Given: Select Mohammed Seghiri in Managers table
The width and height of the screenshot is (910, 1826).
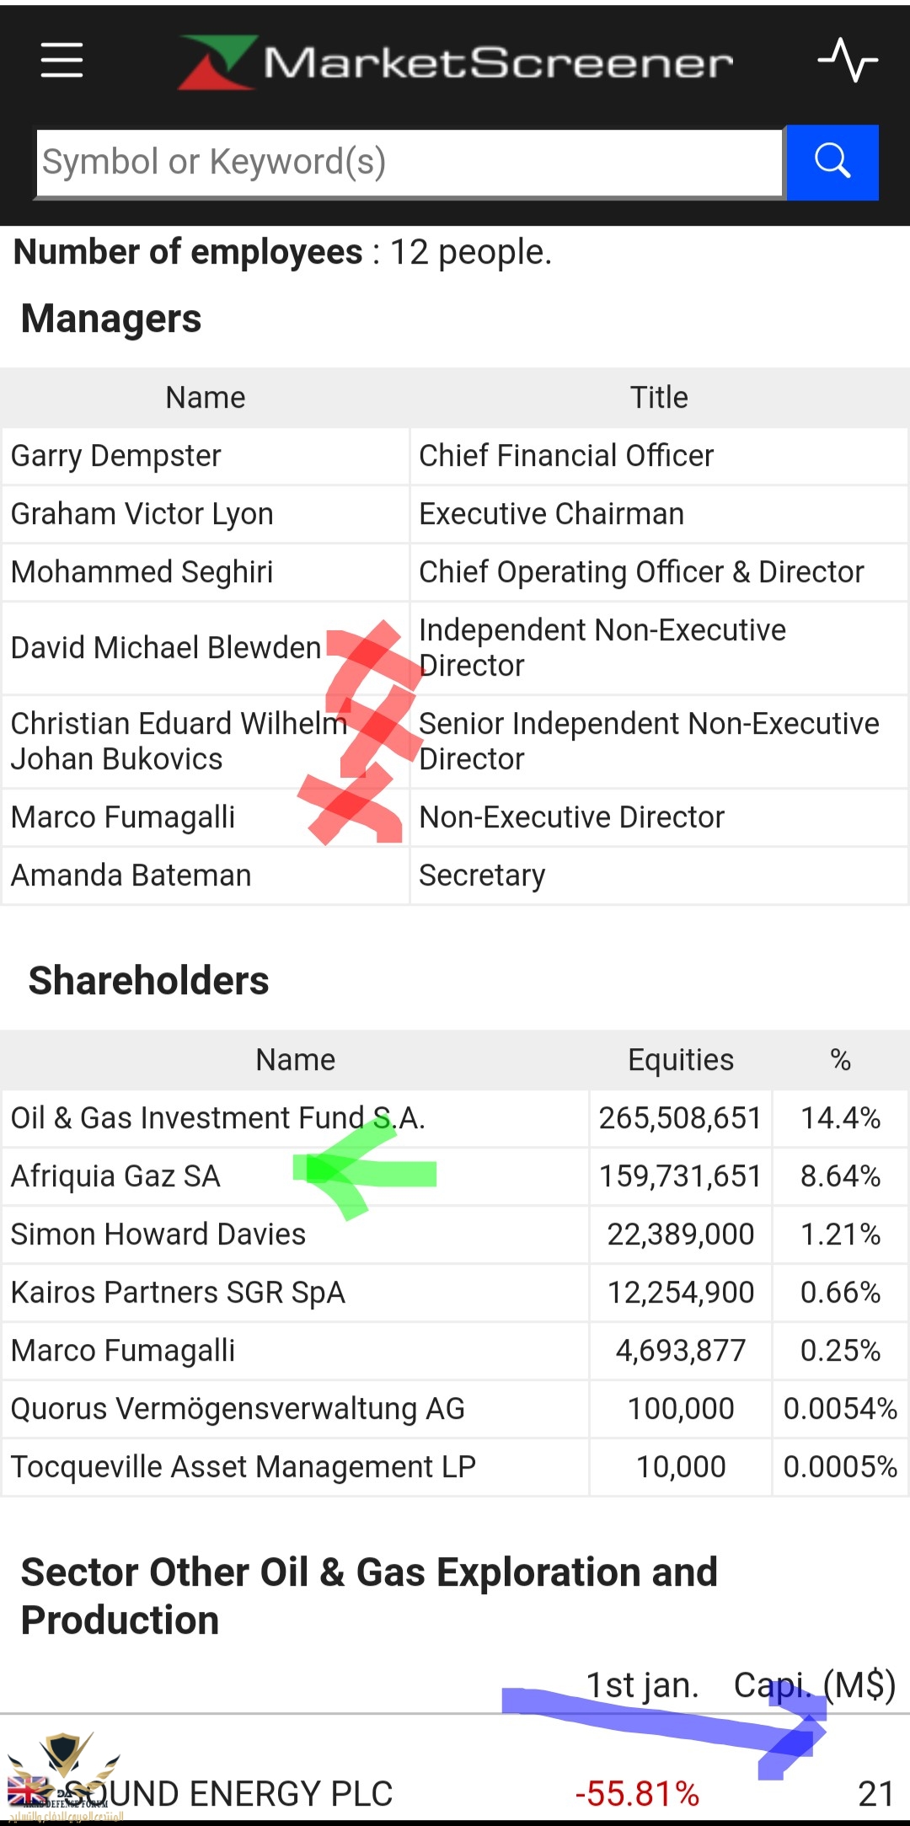Looking at the screenshot, I should (x=142, y=572).
